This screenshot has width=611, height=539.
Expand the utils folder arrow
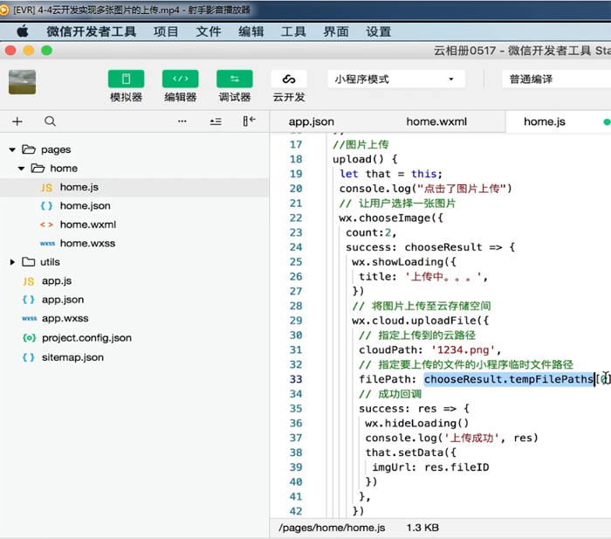12,262
